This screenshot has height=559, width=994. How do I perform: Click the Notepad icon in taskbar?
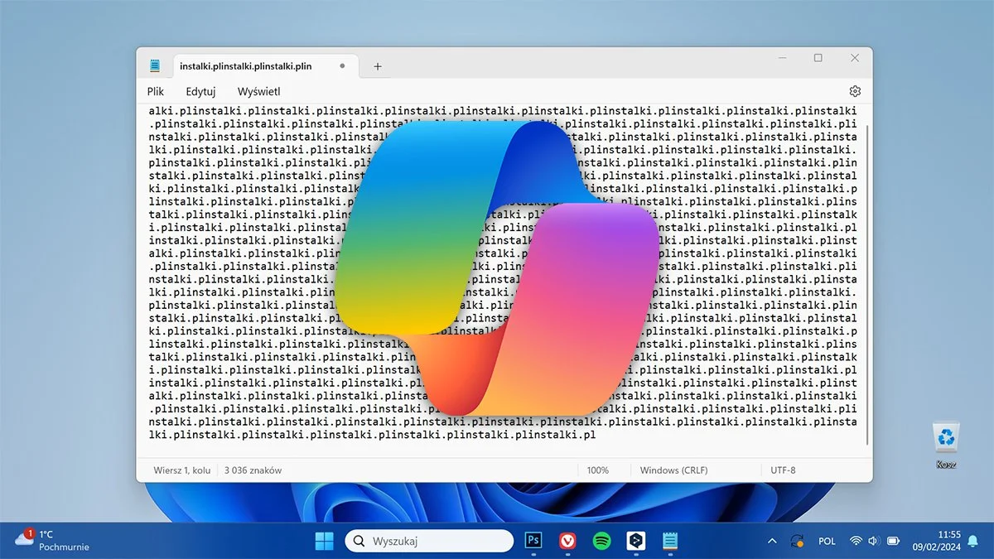click(x=670, y=541)
